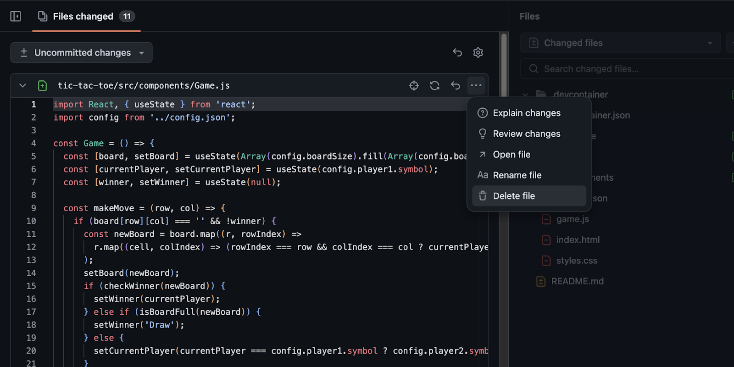Open game.js in the file tree
734x367 pixels.
572,219
